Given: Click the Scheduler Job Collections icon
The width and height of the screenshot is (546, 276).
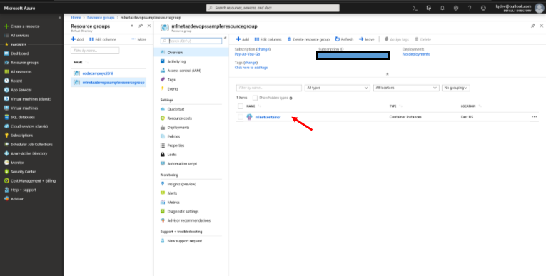Looking at the screenshot, I should tap(6, 145).
